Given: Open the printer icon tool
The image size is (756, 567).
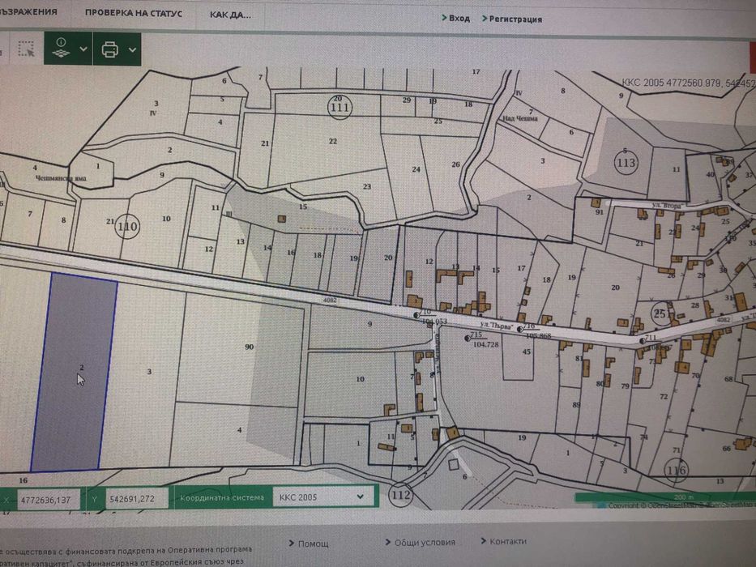Looking at the screenshot, I should click(110, 49).
